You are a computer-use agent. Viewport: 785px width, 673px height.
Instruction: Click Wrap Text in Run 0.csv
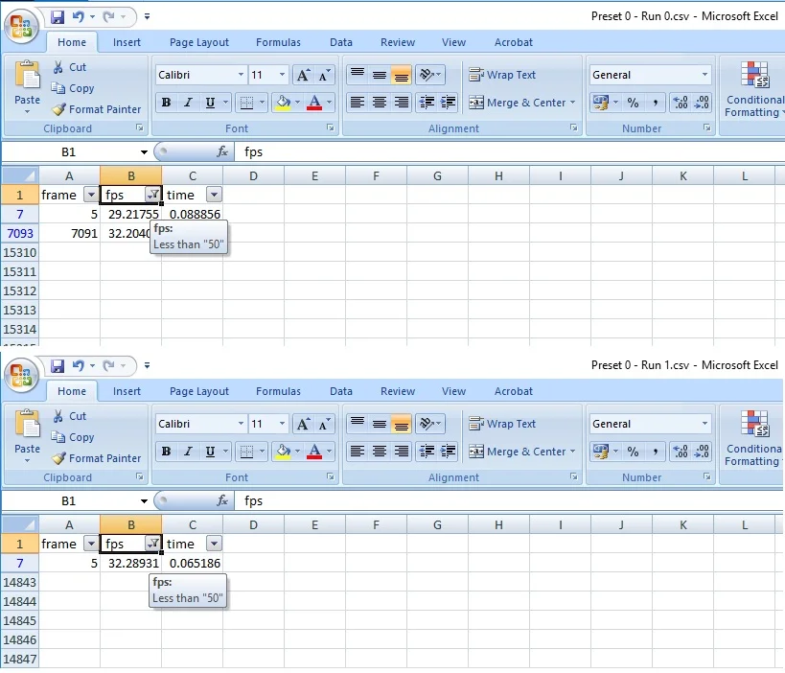coord(502,75)
